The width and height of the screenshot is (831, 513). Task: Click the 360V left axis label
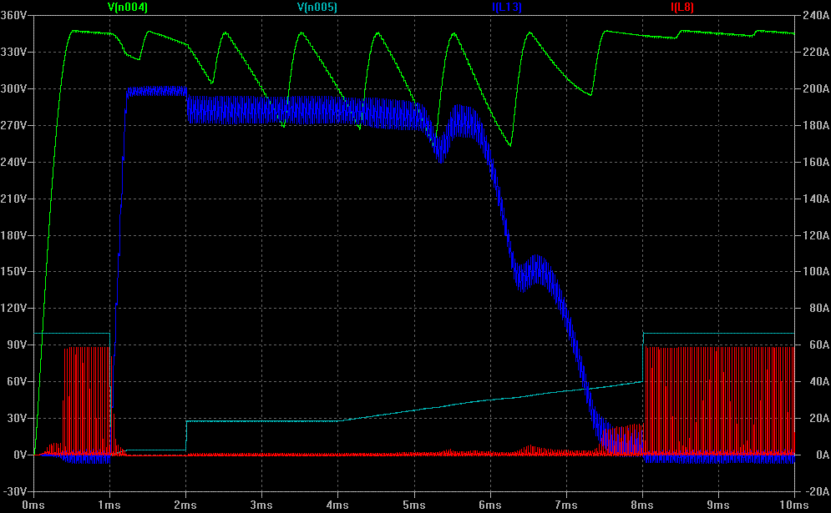[14, 15]
